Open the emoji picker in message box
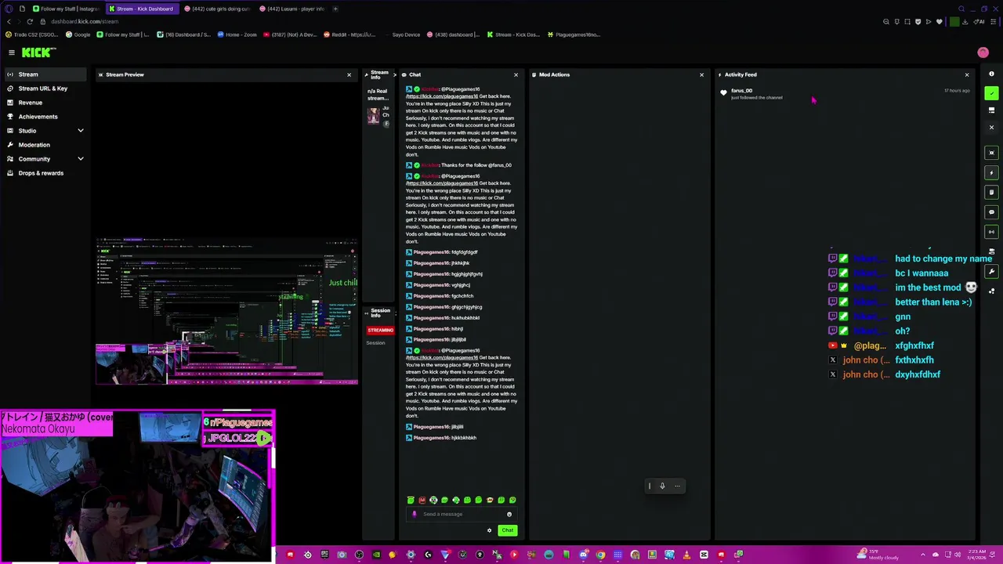1003x564 pixels. [x=509, y=514]
